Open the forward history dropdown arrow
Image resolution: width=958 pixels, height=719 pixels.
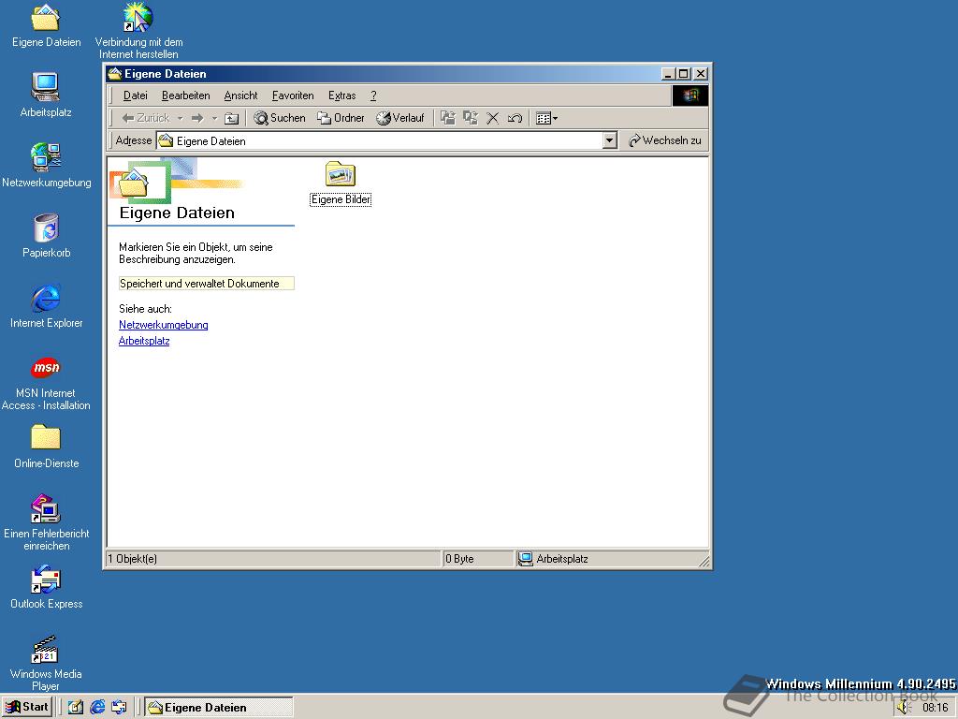pyautogui.click(x=214, y=118)
